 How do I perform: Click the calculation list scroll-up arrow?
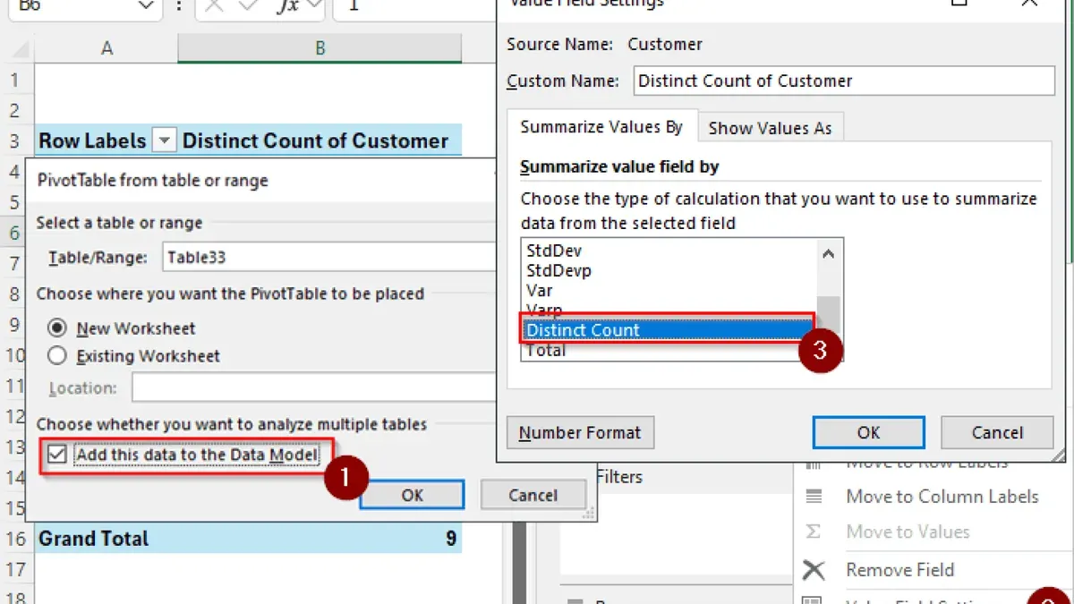828,254
